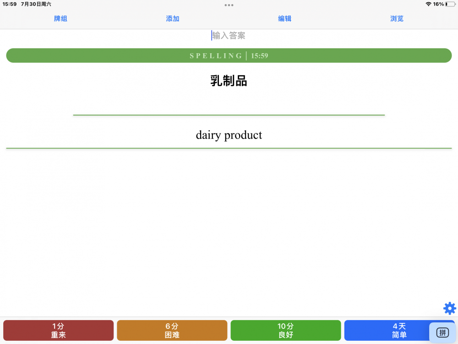Open the 编辑 edit menu item
458x344 pixels.
[284, 18]
